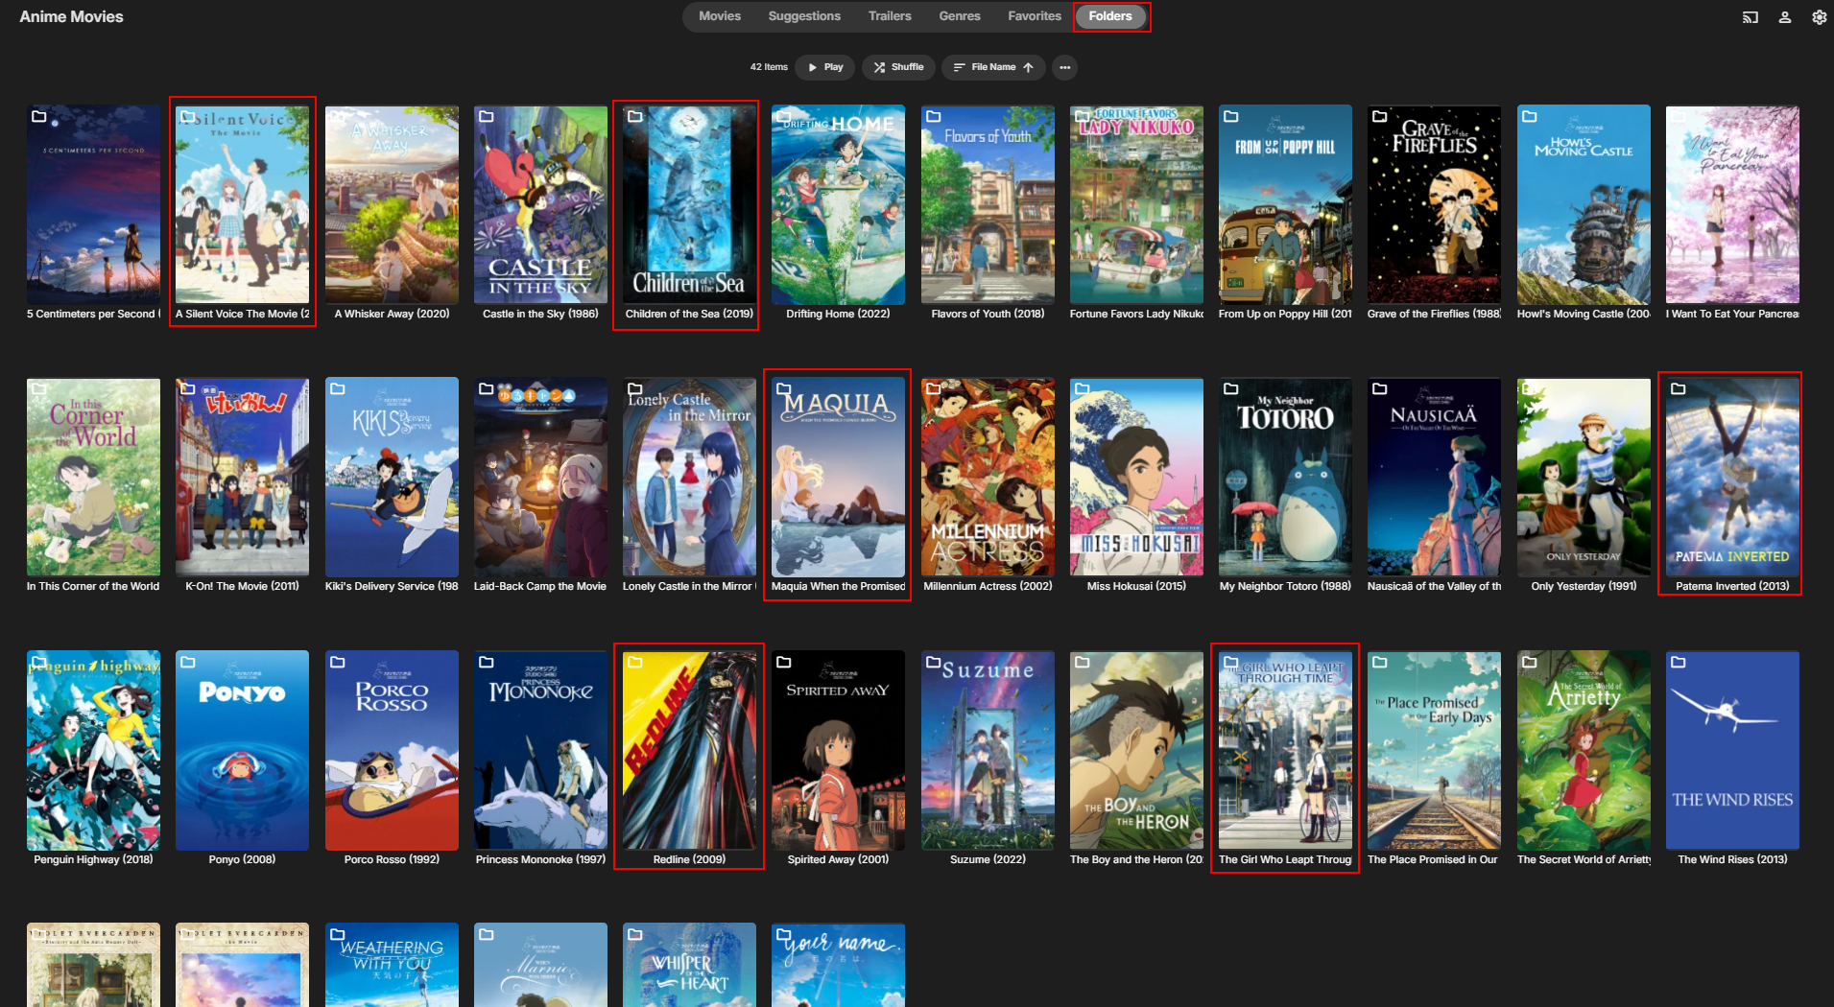Open the Penguin Highway poster
Screen dimensions: 1834x1007
point(93,750)
